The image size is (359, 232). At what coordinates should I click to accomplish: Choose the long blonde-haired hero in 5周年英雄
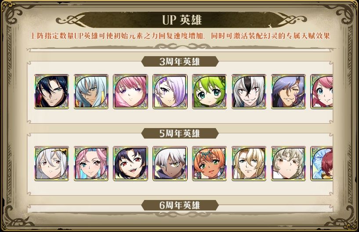pyautogui.click(x=249, y=164)
